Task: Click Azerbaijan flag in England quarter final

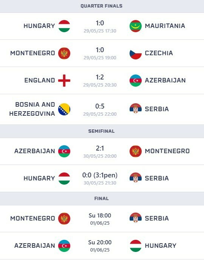Action: pos(136,81)
